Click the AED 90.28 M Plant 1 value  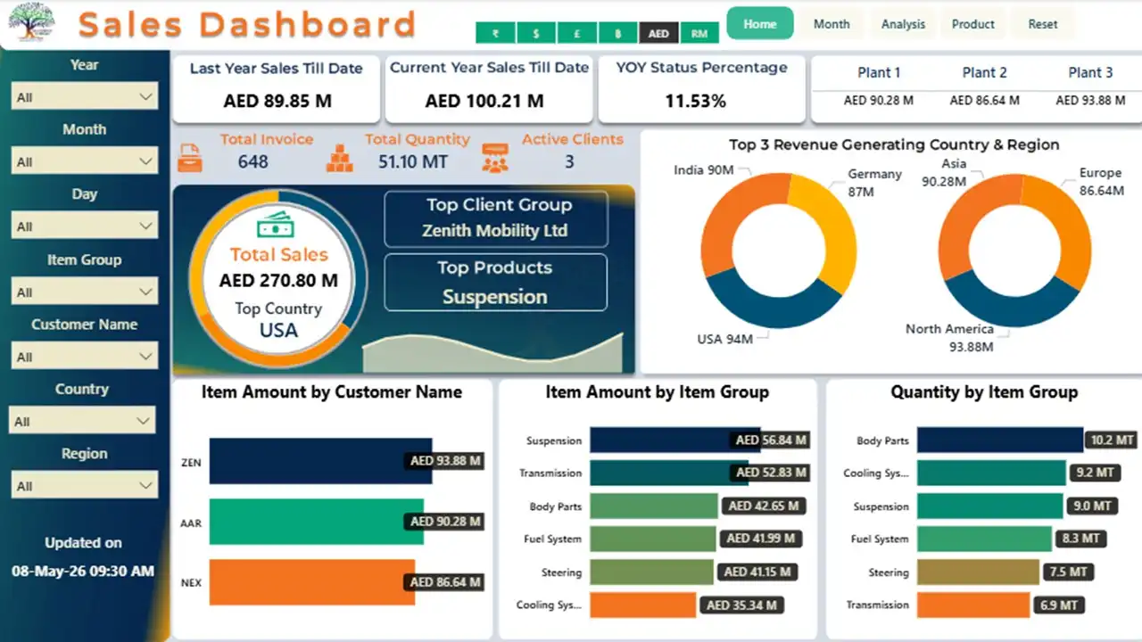[x=879, y=100]
